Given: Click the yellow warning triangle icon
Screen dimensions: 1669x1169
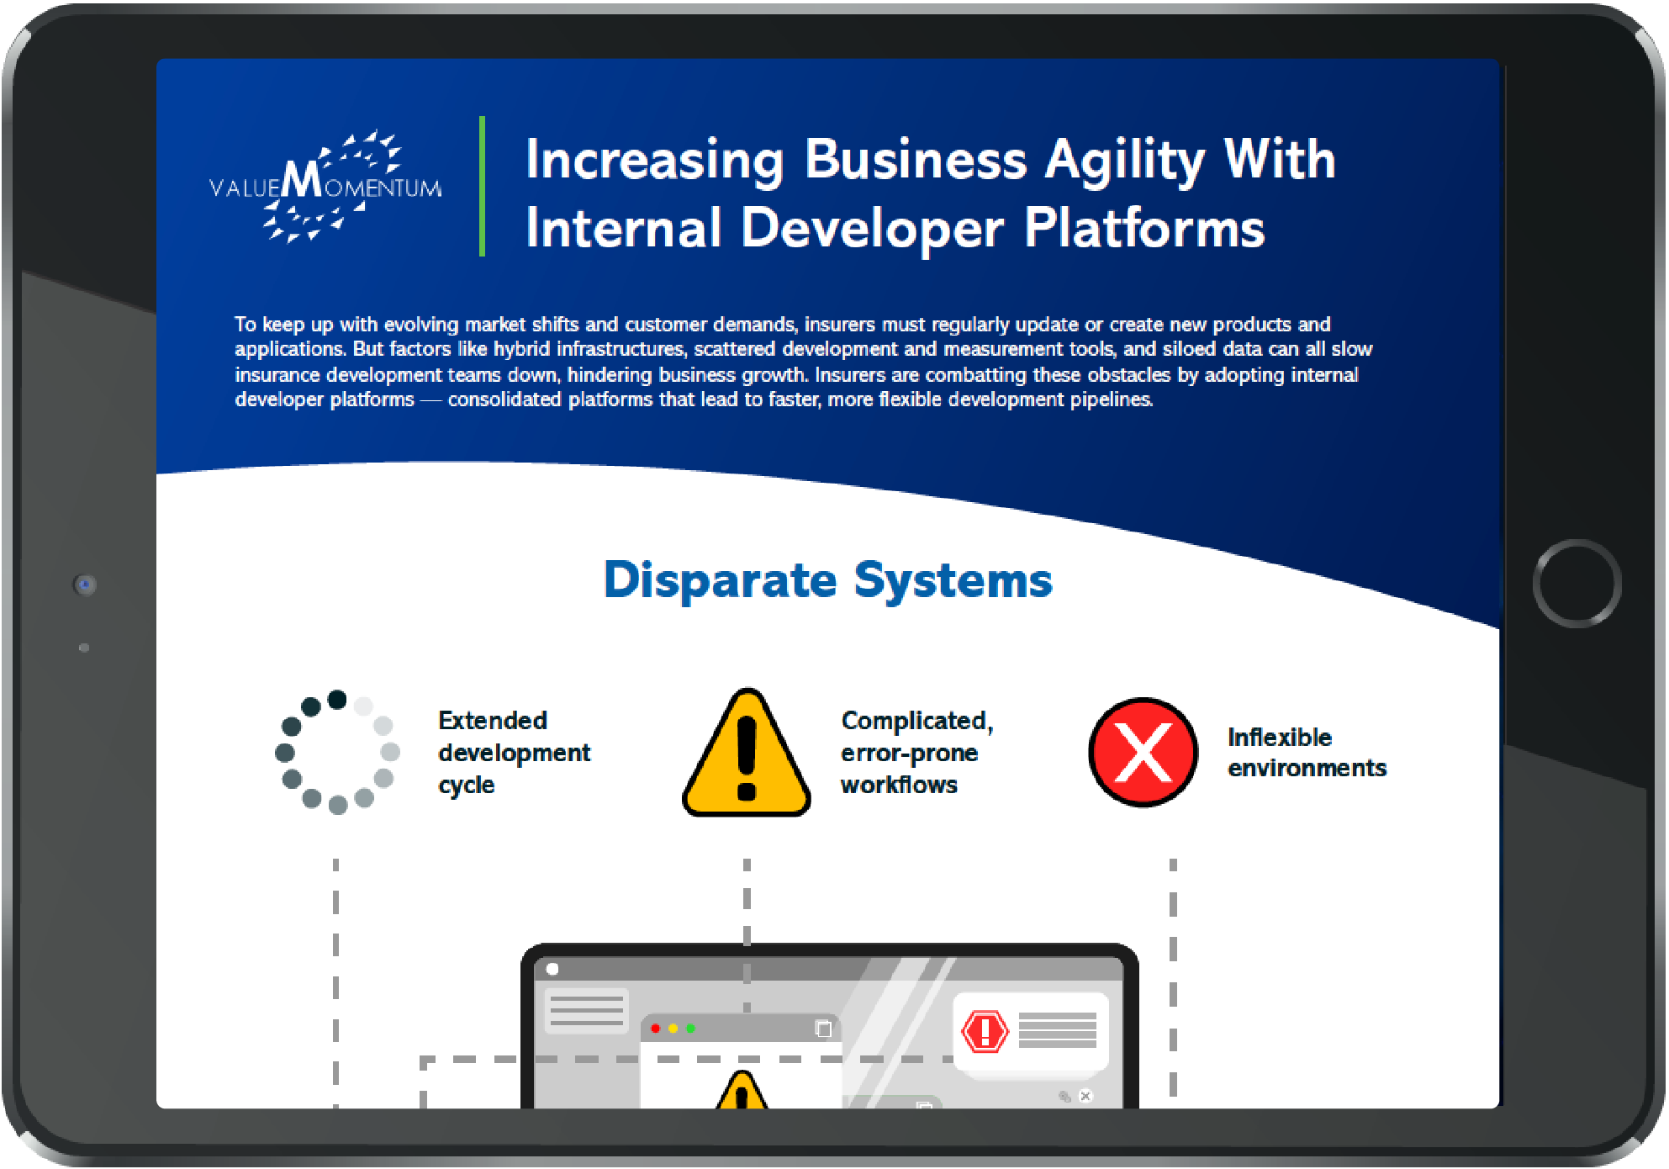Looking at the screenshot, I should [x=745, y=757].
